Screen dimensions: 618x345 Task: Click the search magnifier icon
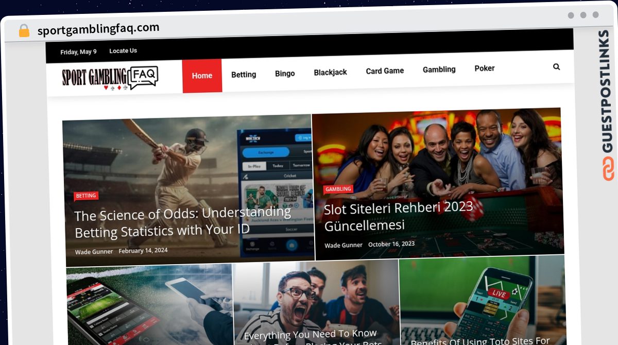click(x=556, y=67)
